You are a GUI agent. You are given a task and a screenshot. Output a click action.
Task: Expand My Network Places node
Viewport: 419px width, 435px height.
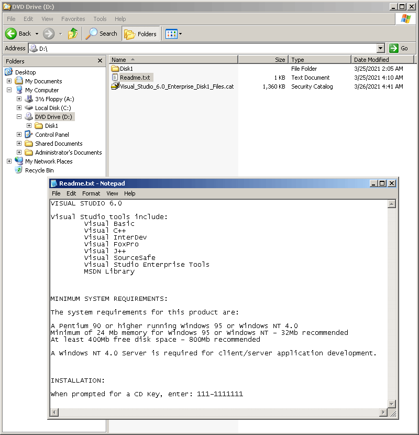point(9,161)
